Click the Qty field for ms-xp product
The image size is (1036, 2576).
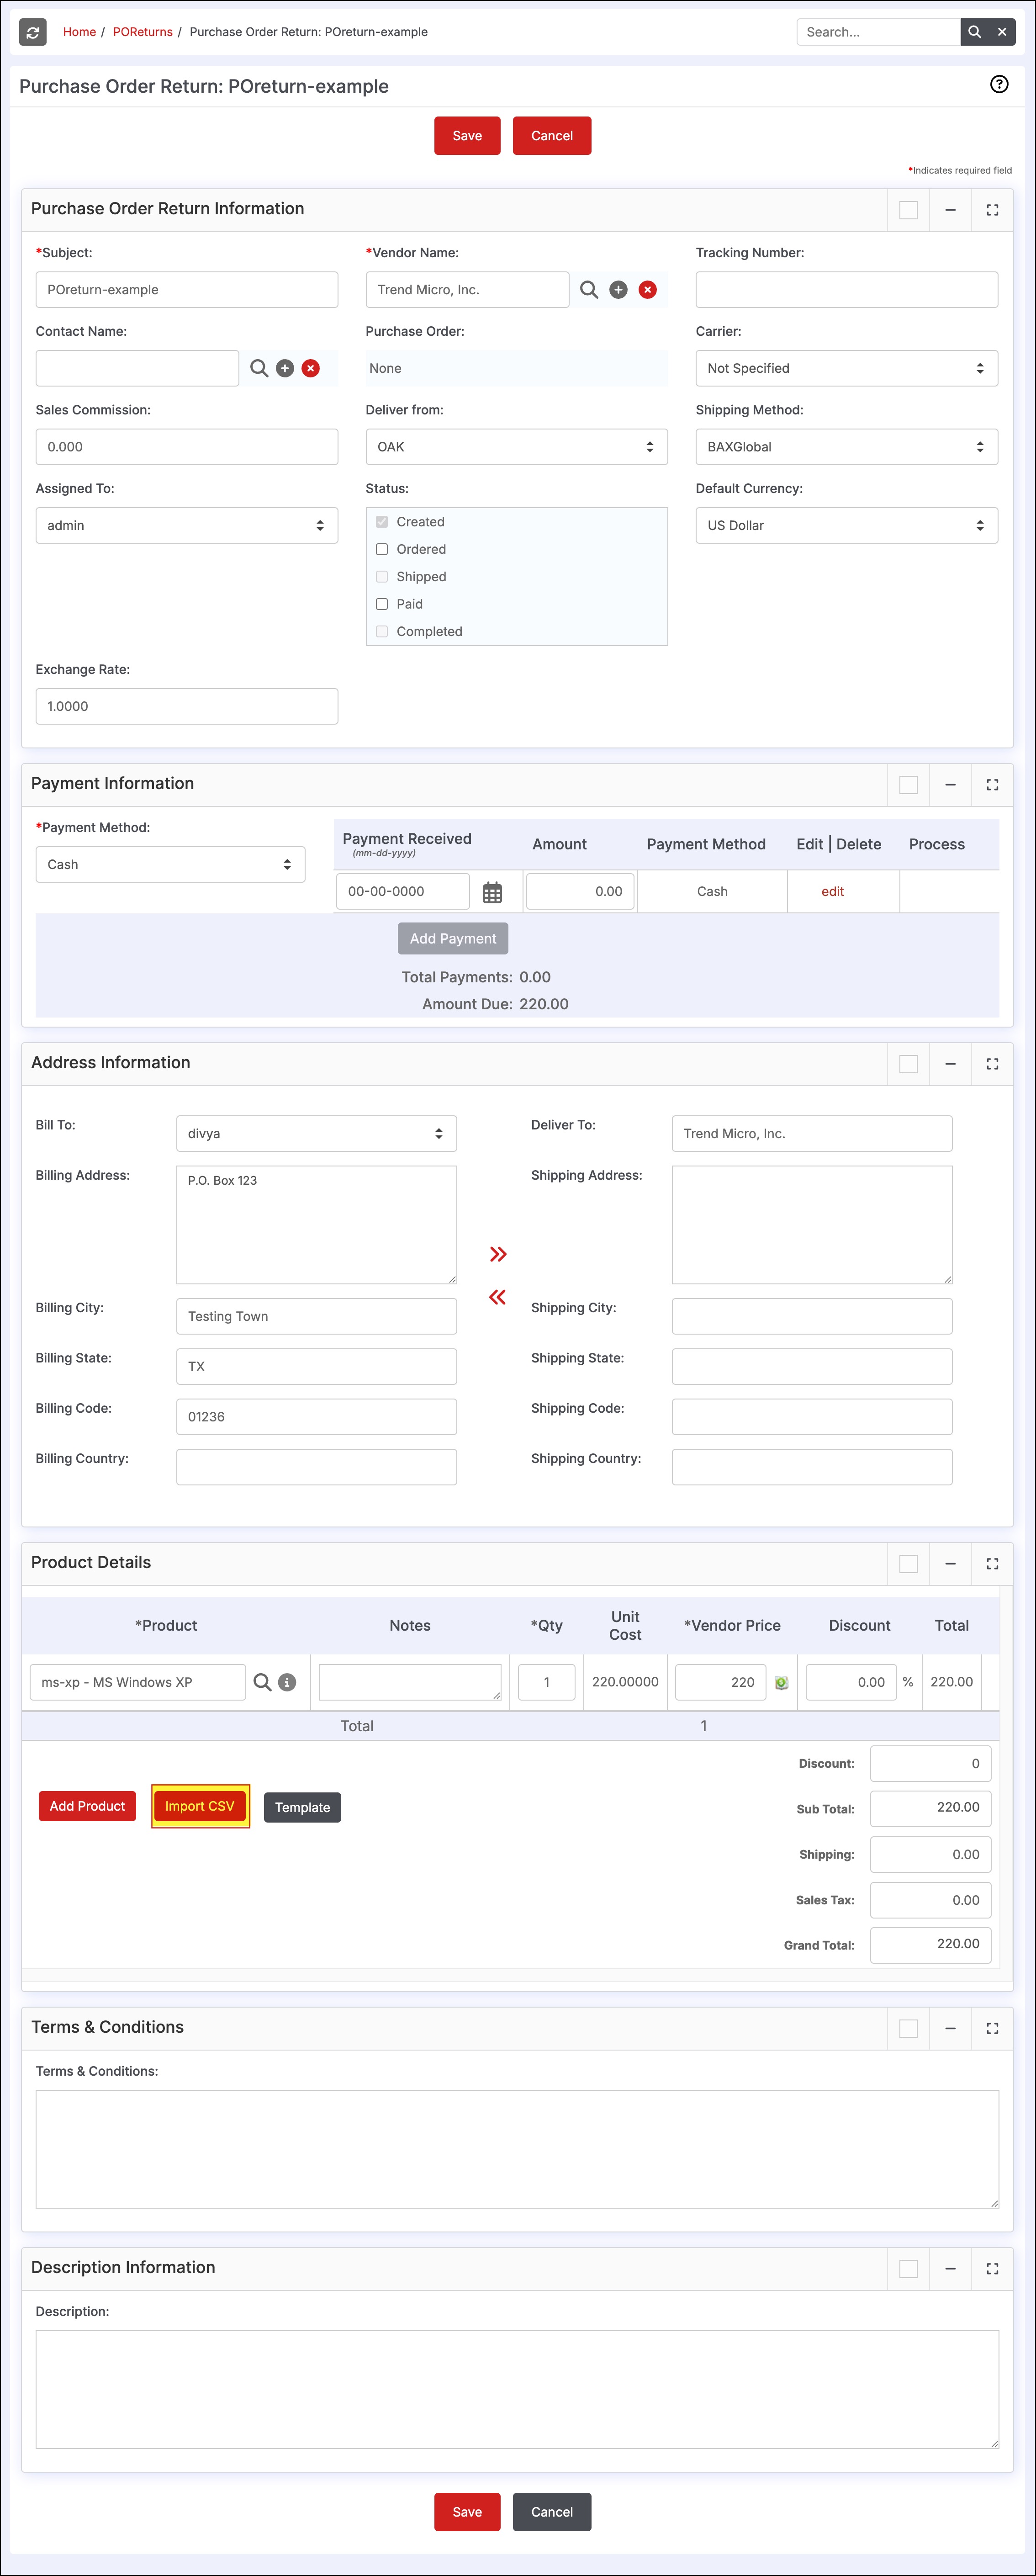point(546,1682)
